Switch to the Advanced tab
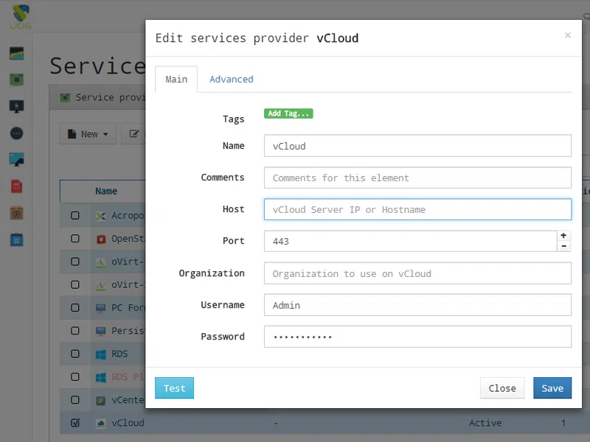 click(x=232, y=80)
